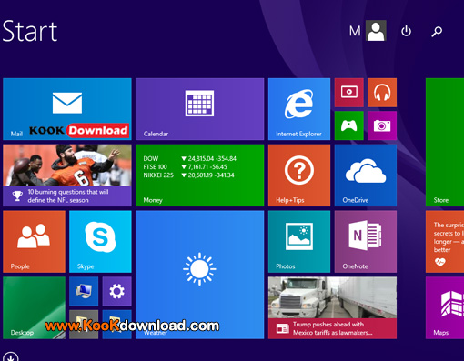Click the NIKKEI 225 index row
This screenshot has width=464, height=361.
point(188,175)
